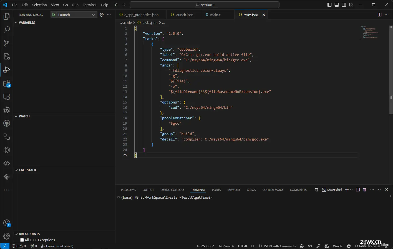Open Source Control view
393x249 pixels.
point(7,43)
